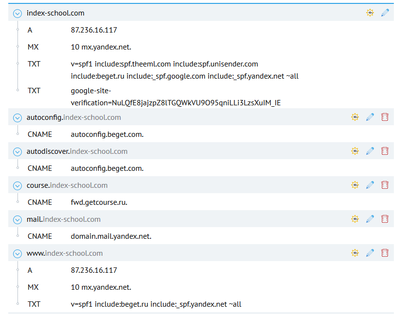The image size is (406, 314).
Task: Edit the course.index-school.com CNAME record
Action: pyautogui.click(x=370, y=185)
